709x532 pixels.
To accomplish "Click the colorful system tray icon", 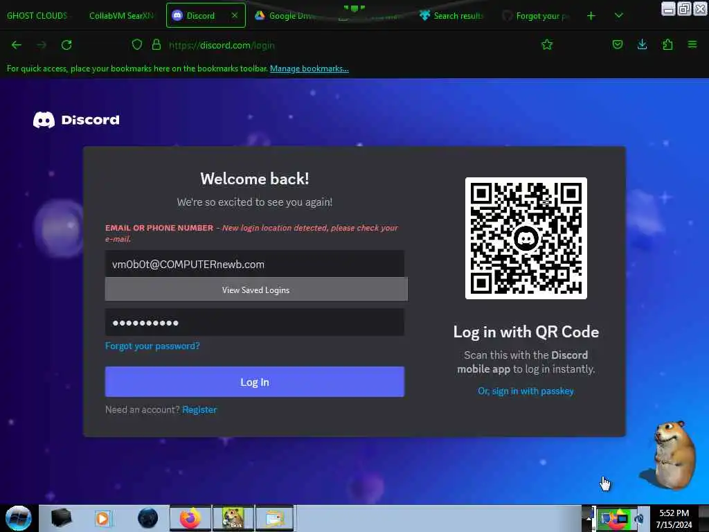I will (616, 518).
